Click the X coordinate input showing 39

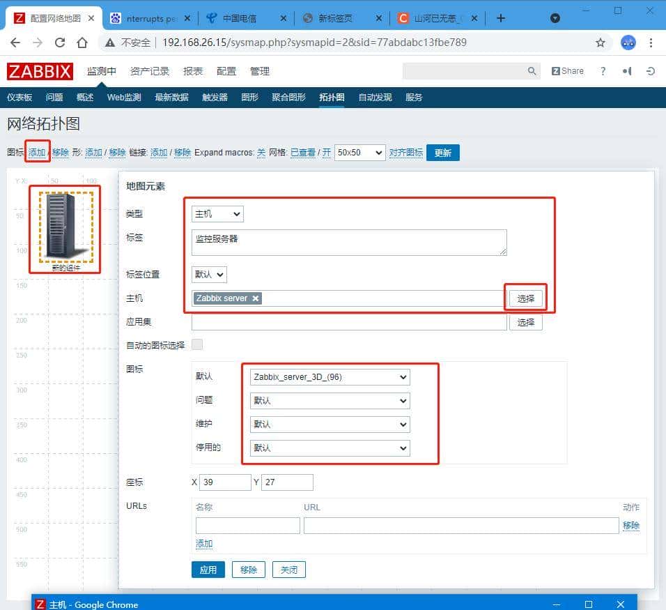[224, 482]
